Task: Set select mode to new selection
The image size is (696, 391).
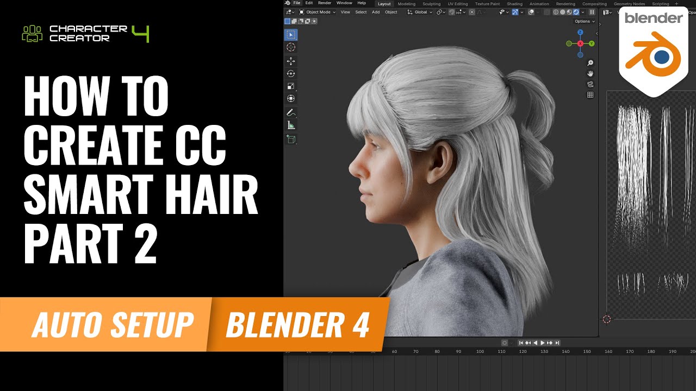Action: point(287,21)
